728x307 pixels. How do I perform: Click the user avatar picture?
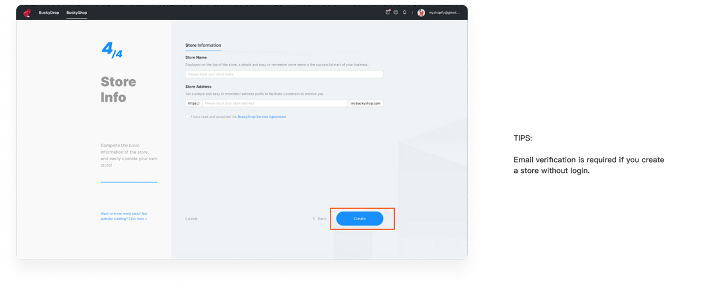pyautogui.click(x=421, y=13)
